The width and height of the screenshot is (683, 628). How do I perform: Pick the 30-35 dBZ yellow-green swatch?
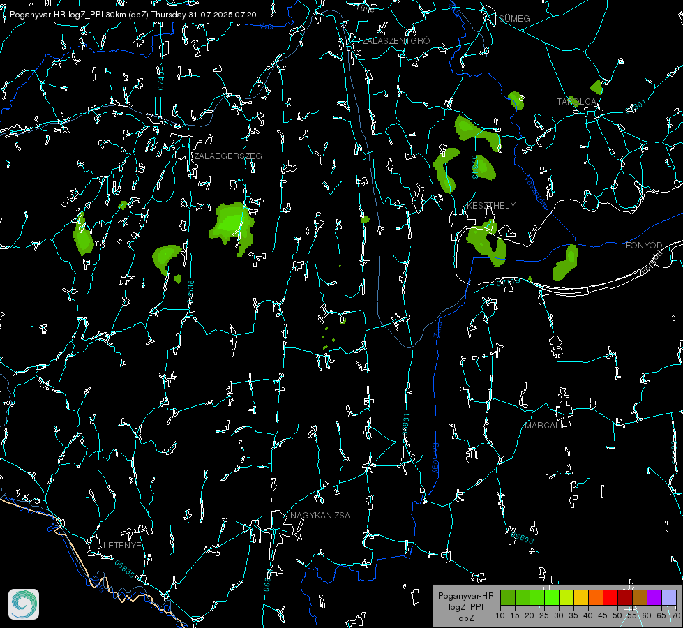[566, 597]
